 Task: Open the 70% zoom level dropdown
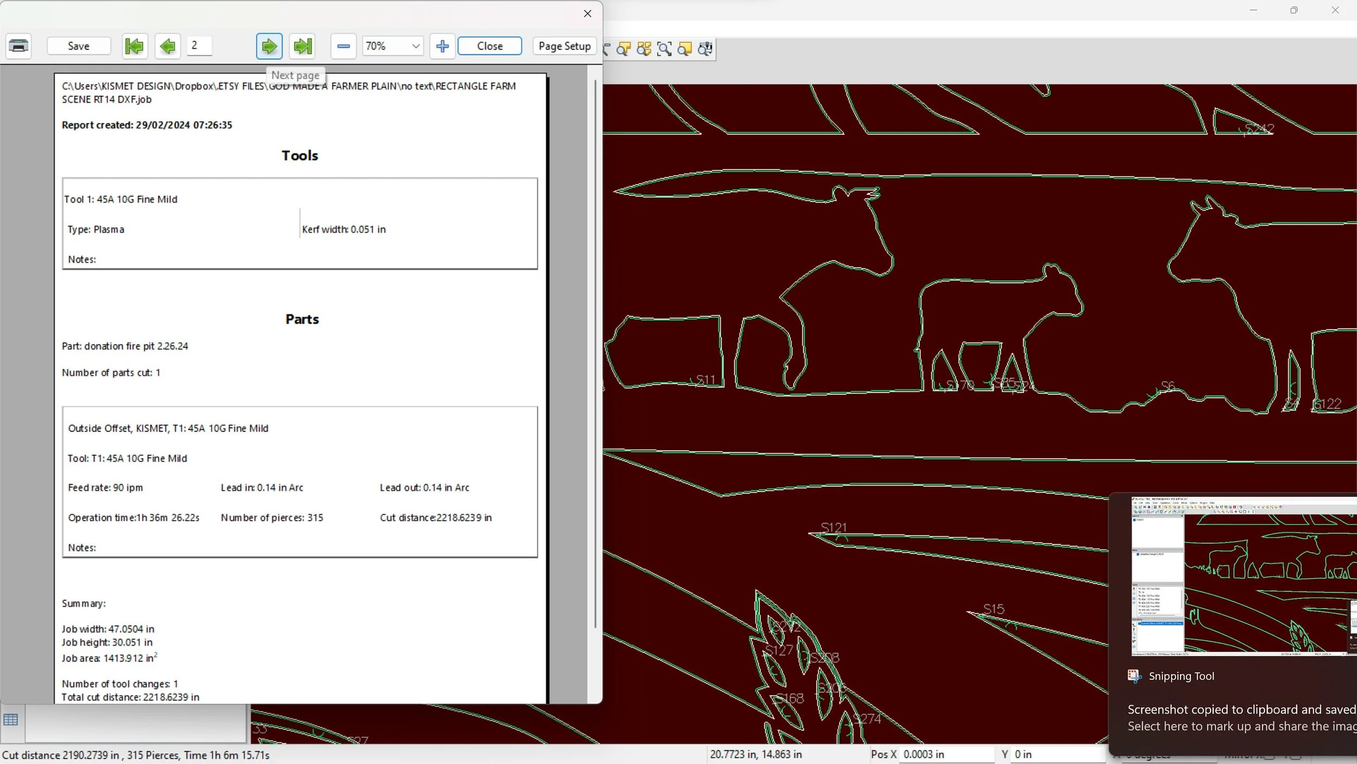point(416,46)
